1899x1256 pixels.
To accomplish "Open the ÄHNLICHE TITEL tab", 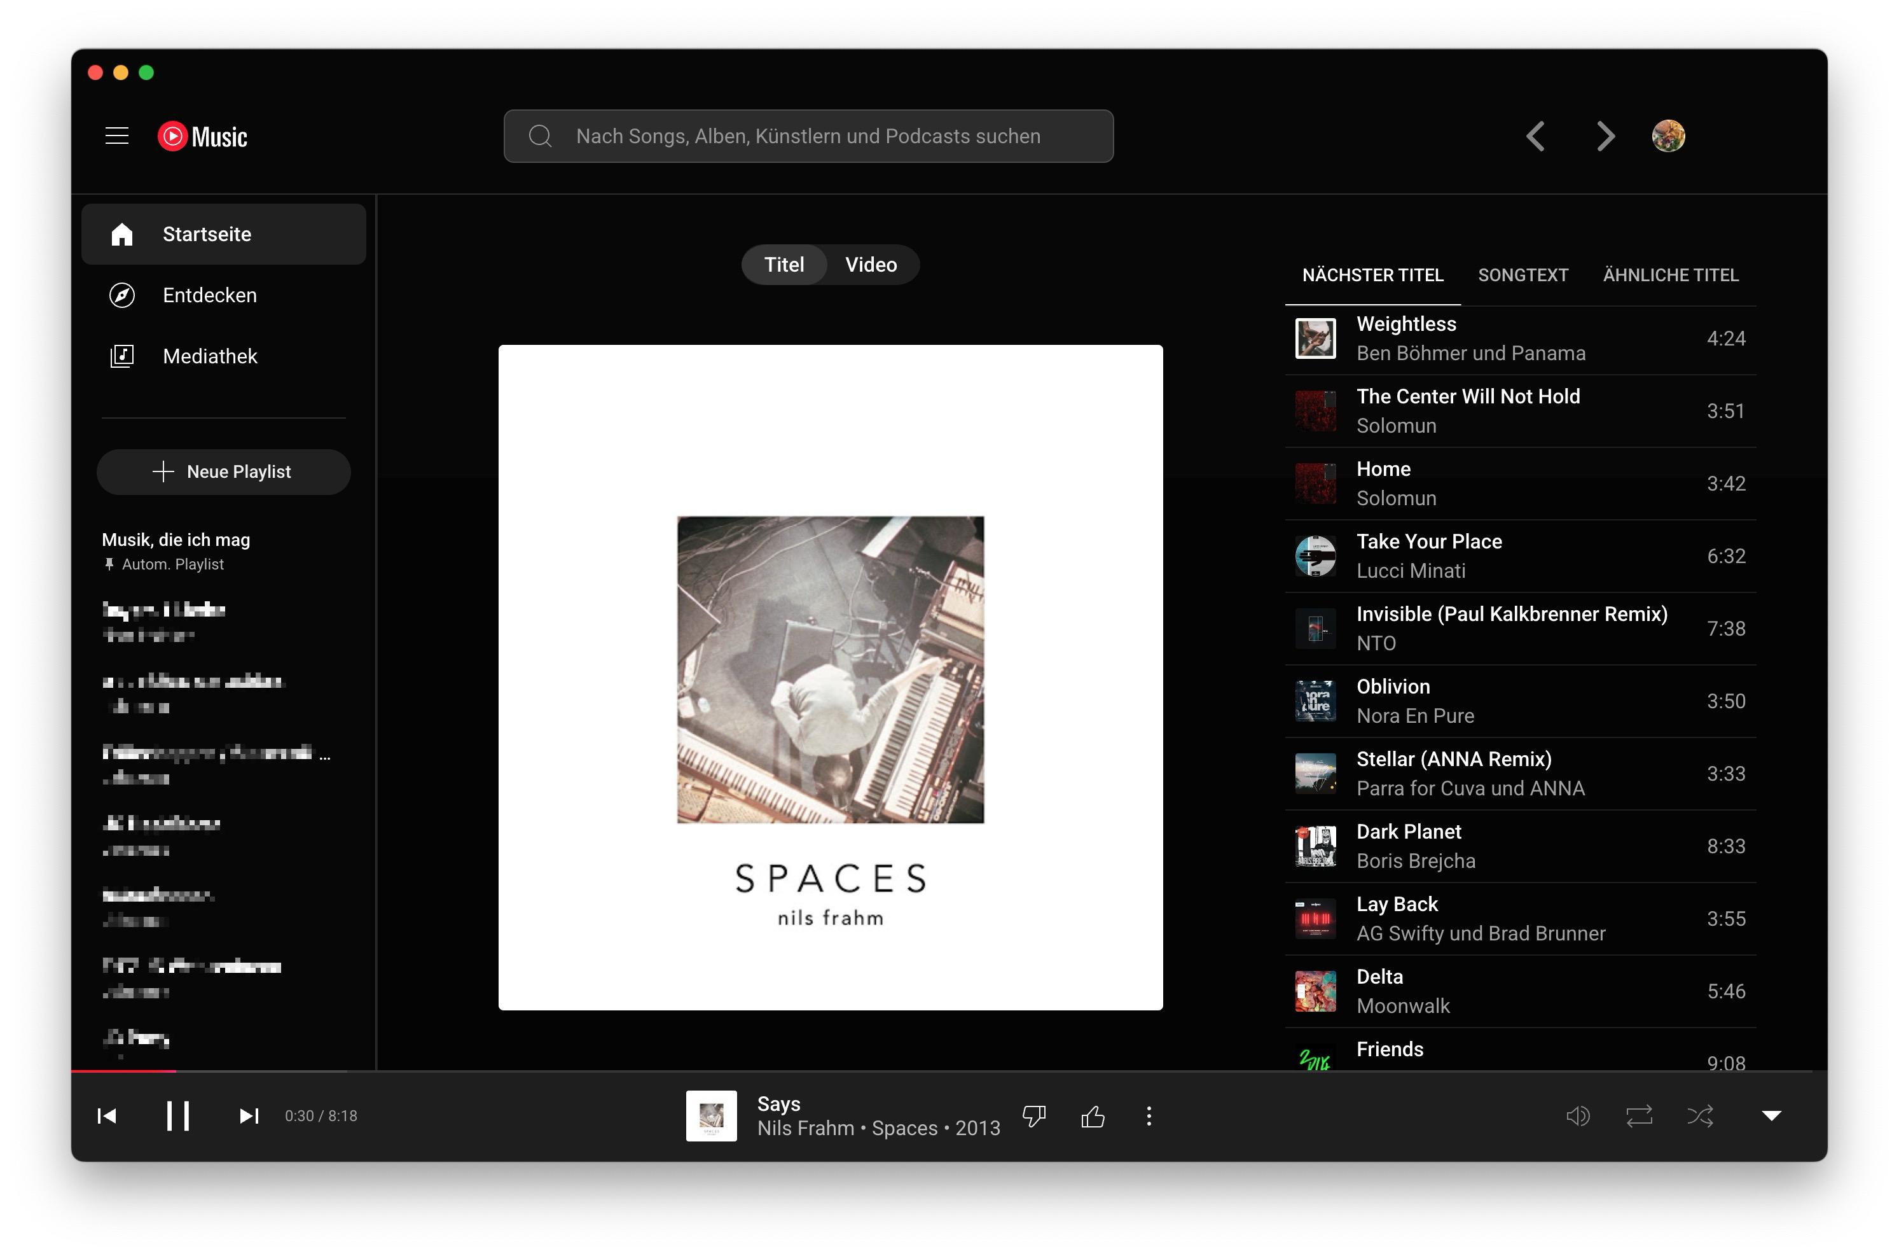I will [x=1671, y=275].
